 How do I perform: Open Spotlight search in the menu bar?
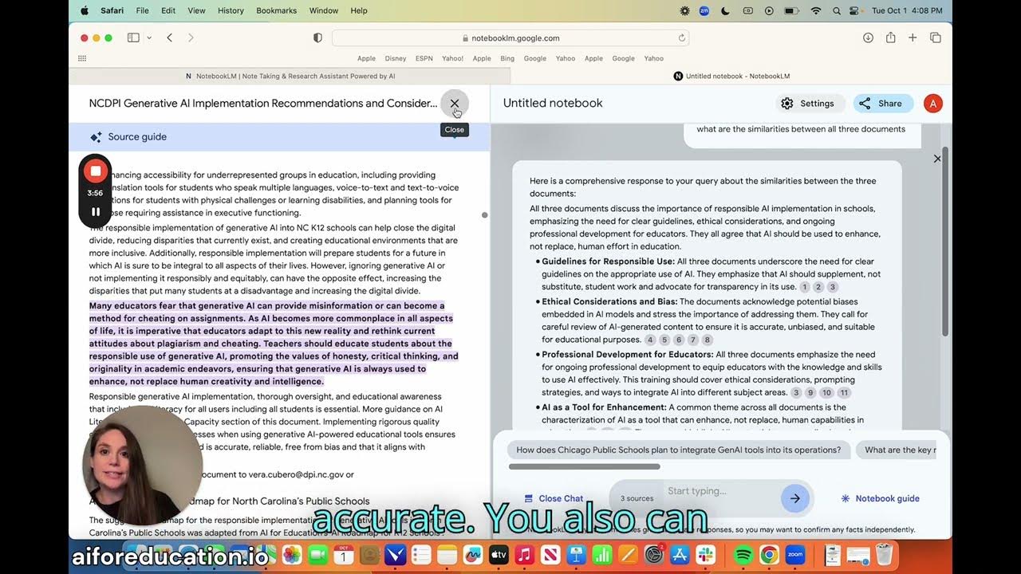point(836,10)
